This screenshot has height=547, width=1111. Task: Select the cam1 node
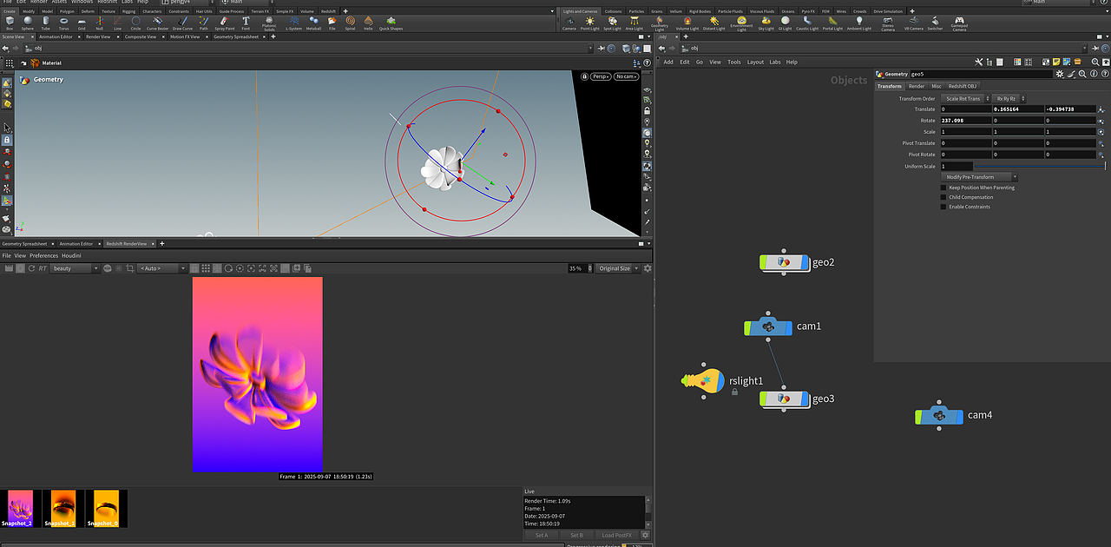tap(768, 327)
